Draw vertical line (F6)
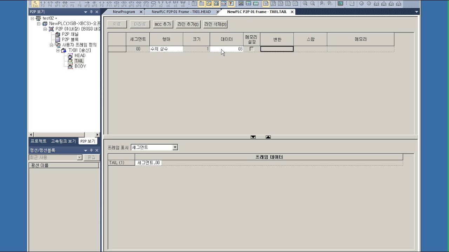This screenshot has height=252, width=449. (80, 3)
